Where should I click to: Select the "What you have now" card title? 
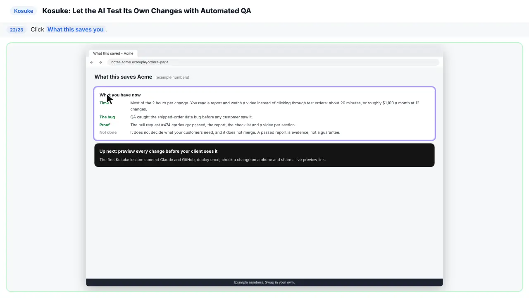click(120, 95)
